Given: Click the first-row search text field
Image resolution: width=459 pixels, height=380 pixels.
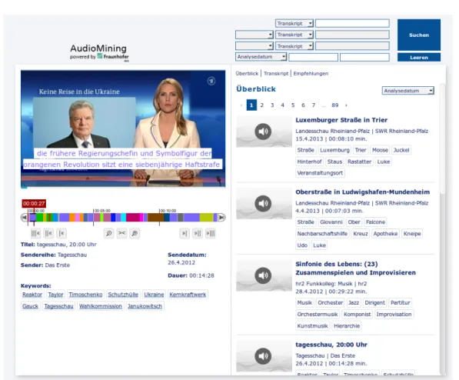Looking at the screenshot, I should point(352,23).
